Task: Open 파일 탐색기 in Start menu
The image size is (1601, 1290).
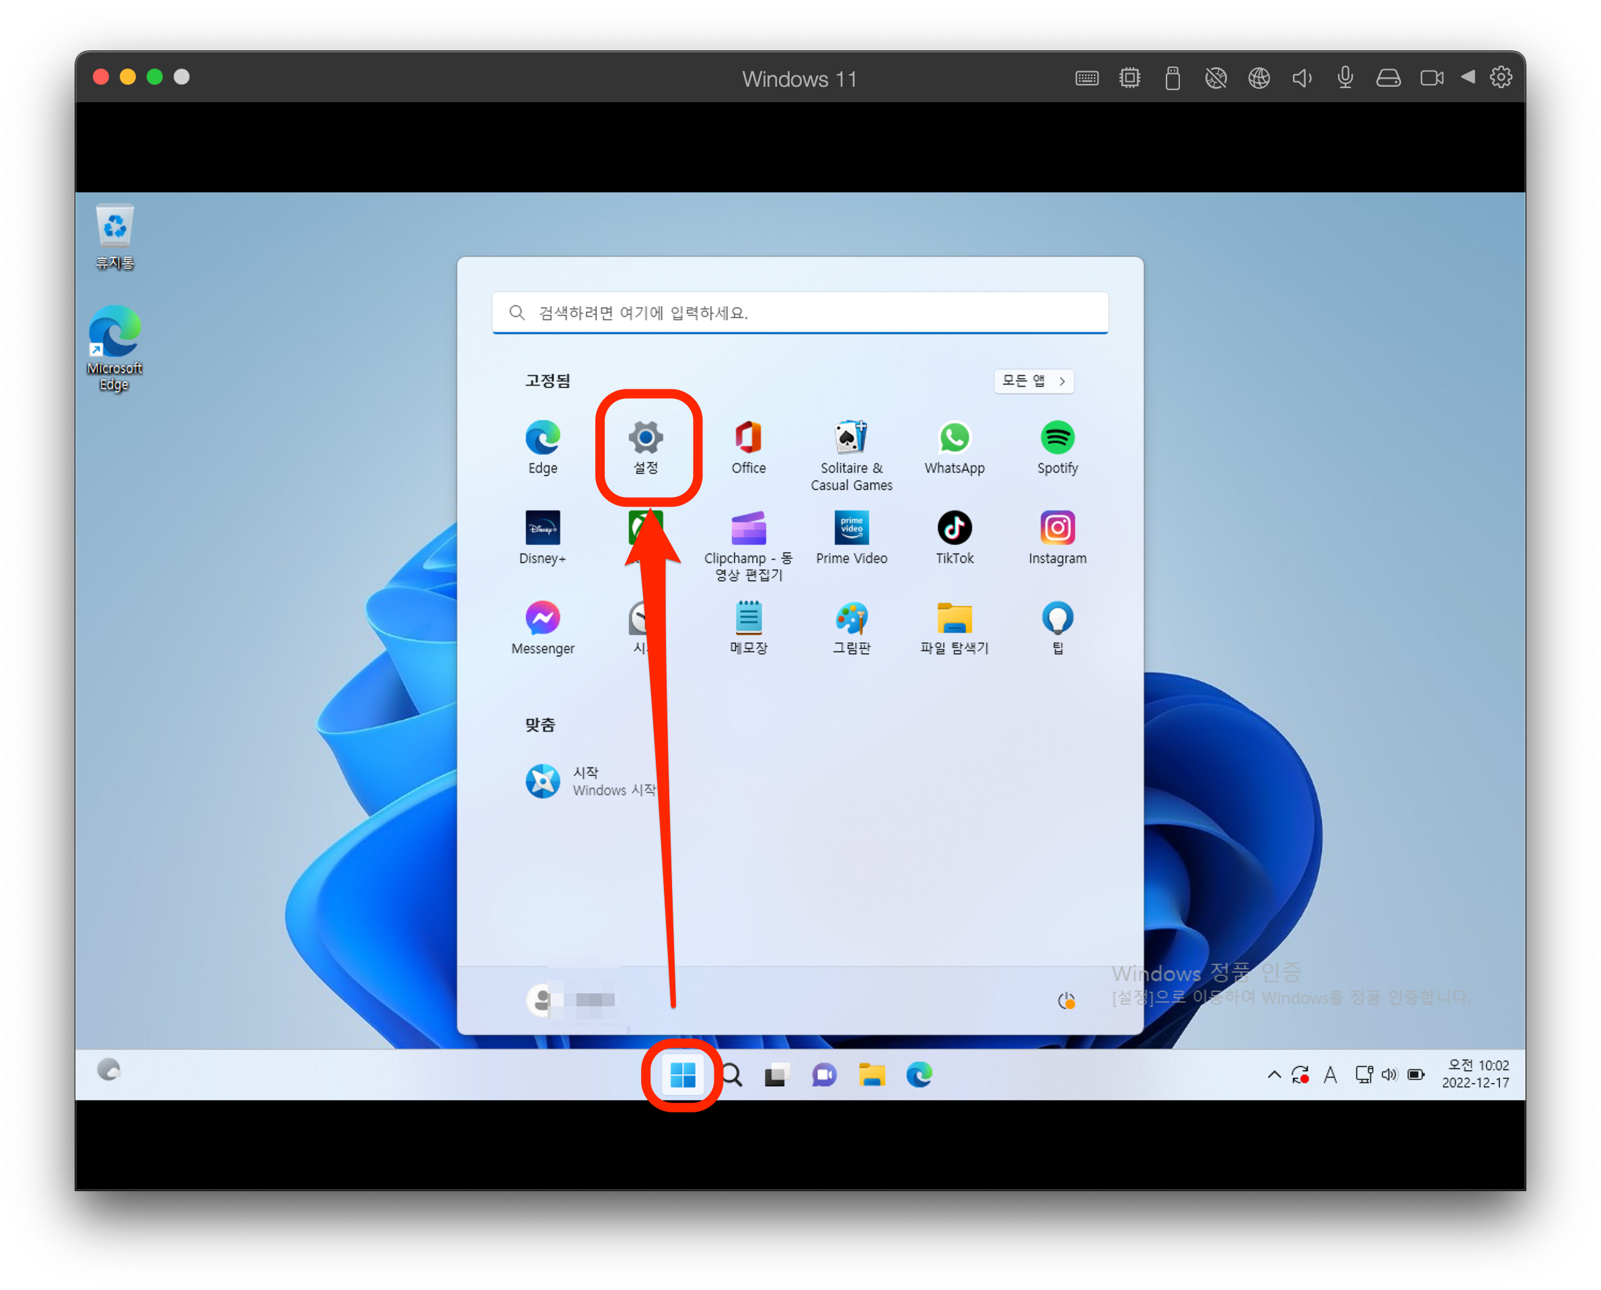Action: (955, 628)
